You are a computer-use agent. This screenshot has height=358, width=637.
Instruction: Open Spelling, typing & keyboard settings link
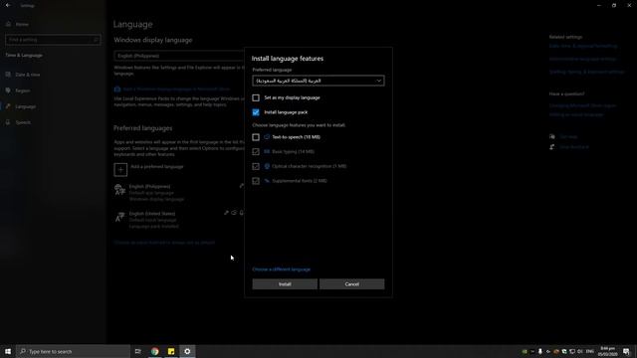pyautogui.click(x=586, y=72)
